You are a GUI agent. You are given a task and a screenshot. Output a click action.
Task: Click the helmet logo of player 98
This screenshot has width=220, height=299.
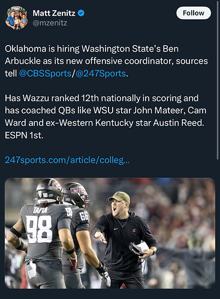56,185
